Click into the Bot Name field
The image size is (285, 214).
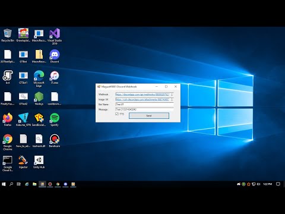tap(144, 105)
